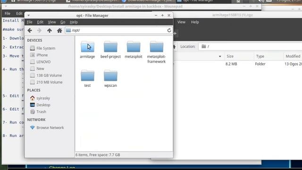Click the name column sort arrow in archive manager
Viewport: 302px width, 170px height.
coord(220,57)
